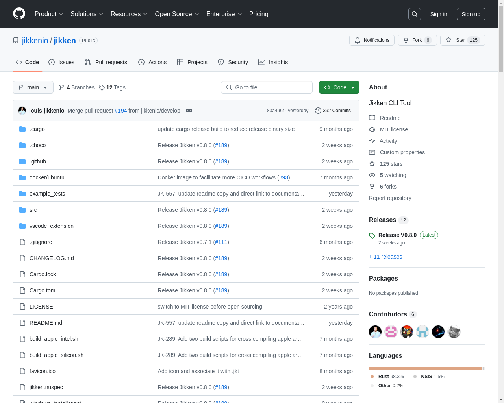Open the search magnifier button

[x=415, y=14]
